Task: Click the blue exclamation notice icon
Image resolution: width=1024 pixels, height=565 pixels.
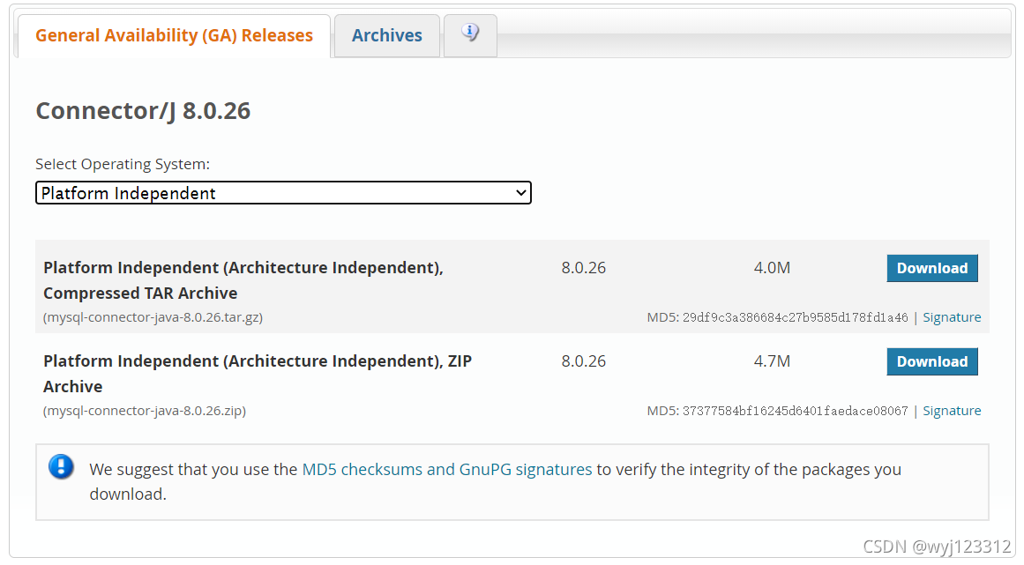Action: 61,466
